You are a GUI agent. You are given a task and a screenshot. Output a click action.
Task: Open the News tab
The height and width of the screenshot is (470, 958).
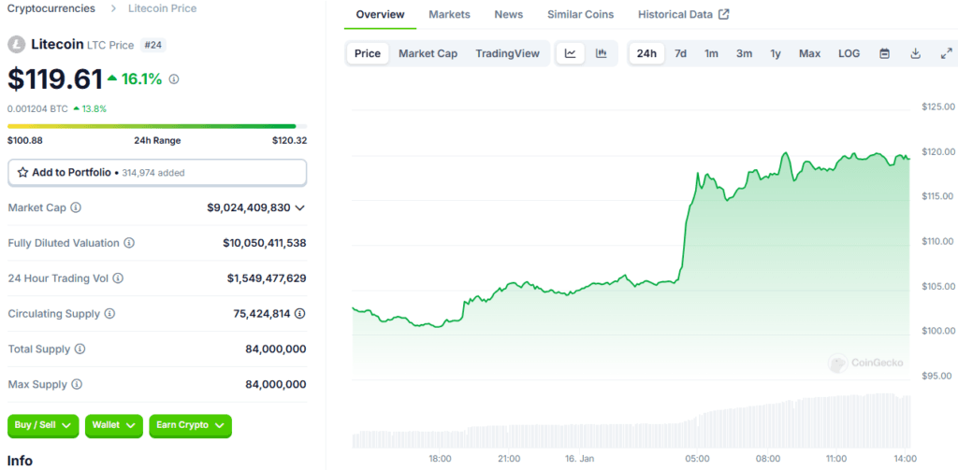[509, 14]
